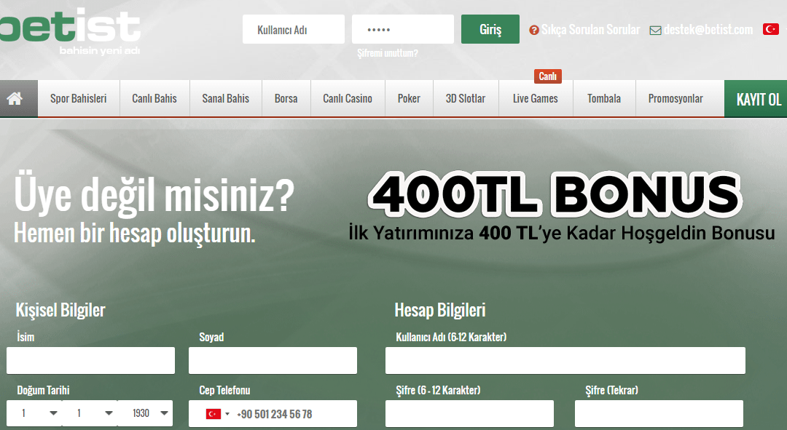
Task: Click the Kişisel Bilgiler heading
Action: click(60, 310)
